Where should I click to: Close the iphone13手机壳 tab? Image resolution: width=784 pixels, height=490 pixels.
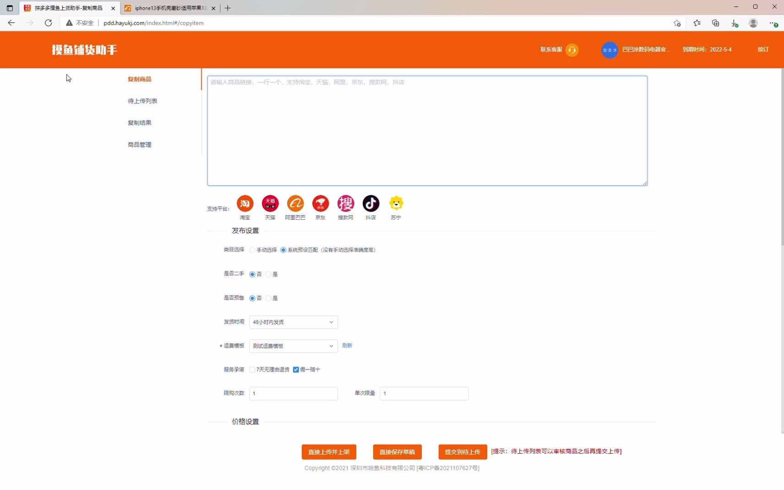213,8
